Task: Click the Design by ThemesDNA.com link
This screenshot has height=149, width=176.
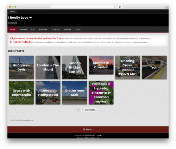Action: (x=88, y=138)
